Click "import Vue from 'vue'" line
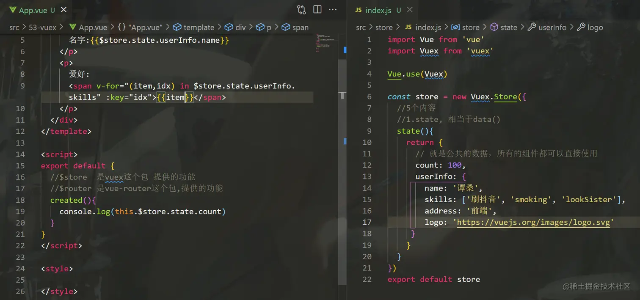The height and width of the screenshot is (300, 640). tap(436, 39)
